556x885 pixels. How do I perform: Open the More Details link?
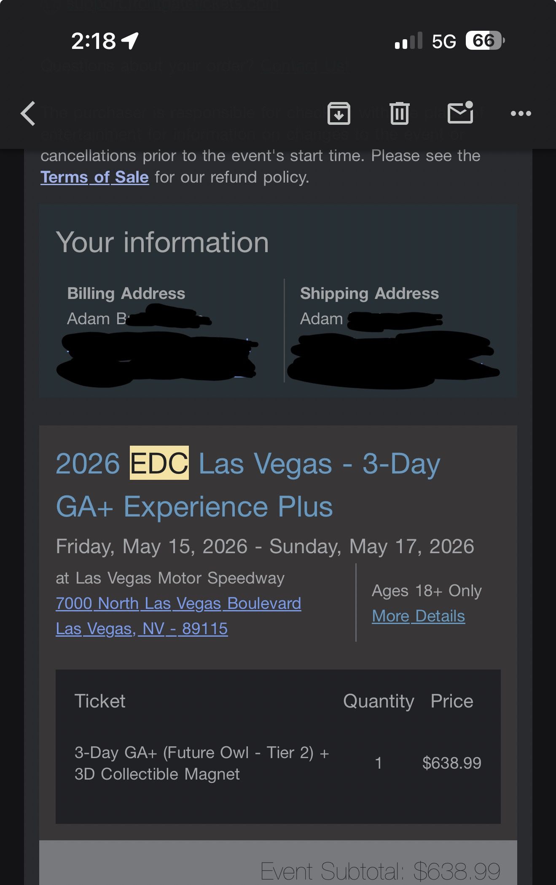tap(418, 616)
